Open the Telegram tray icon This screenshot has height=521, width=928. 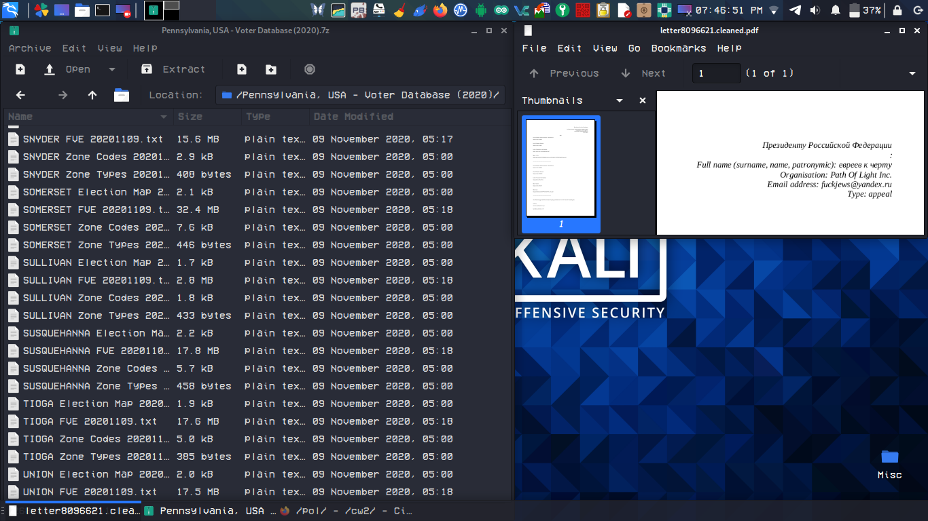[795, 10]
